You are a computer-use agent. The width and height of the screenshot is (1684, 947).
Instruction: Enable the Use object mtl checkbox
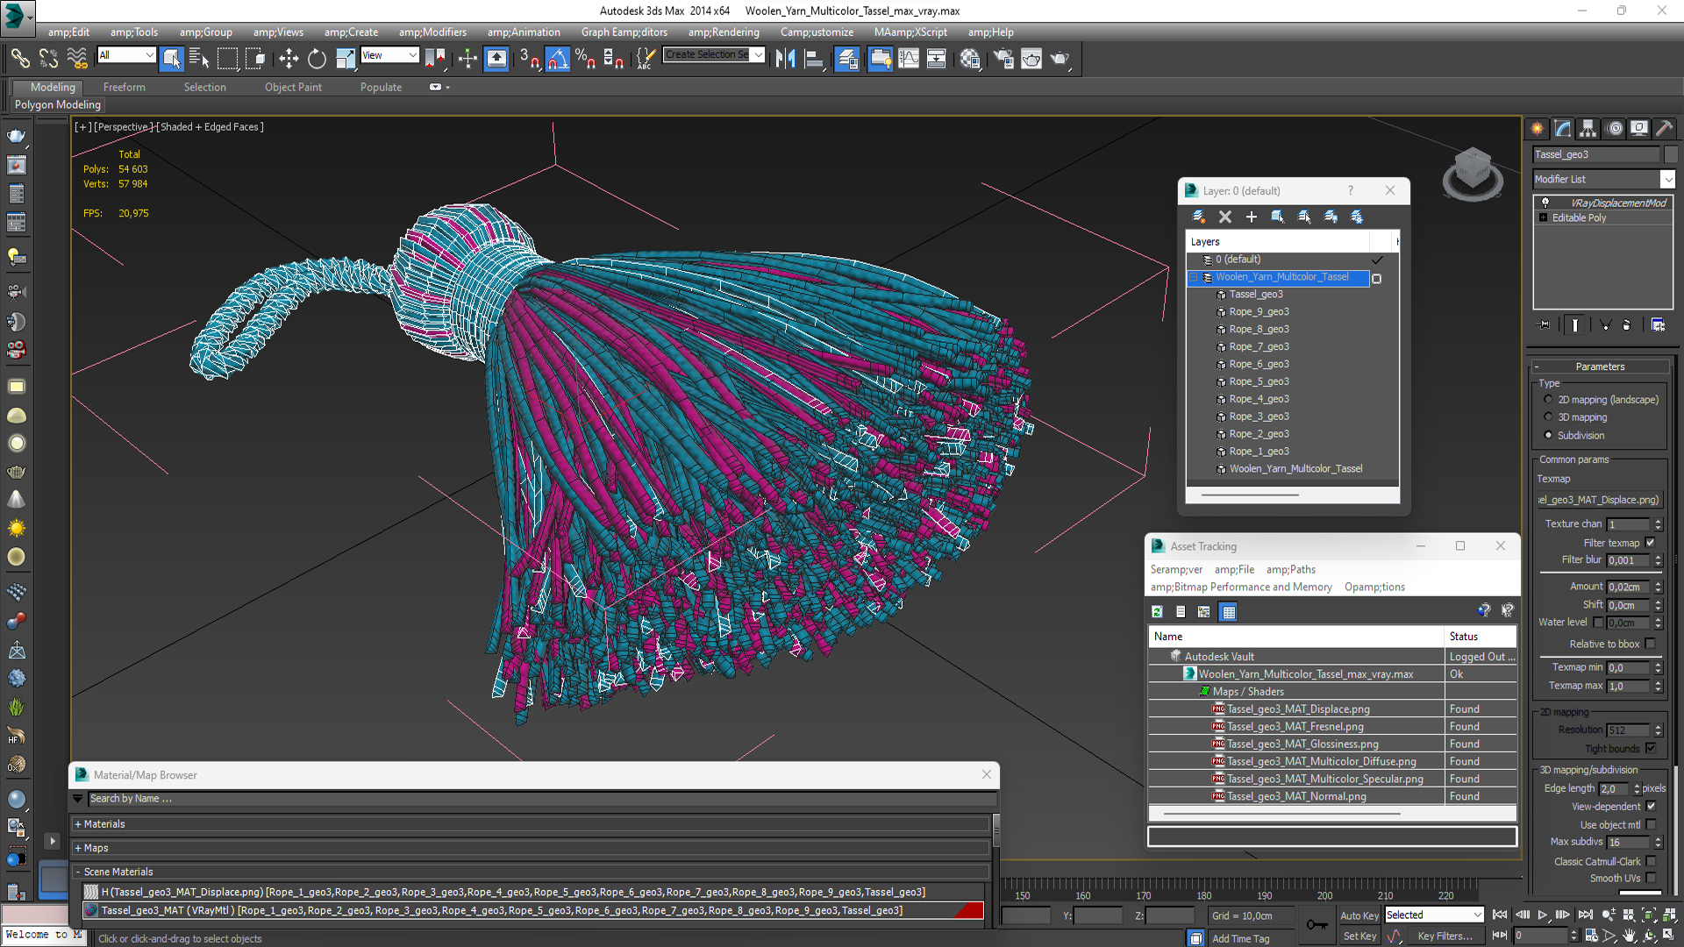click(x=1650, y=824)
